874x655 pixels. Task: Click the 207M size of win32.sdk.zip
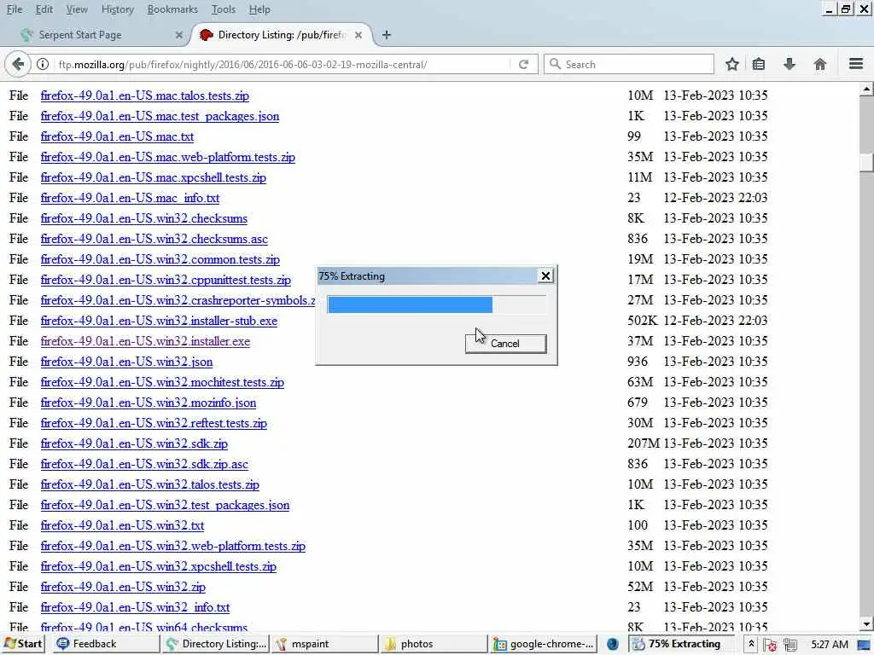click(644, 443)
